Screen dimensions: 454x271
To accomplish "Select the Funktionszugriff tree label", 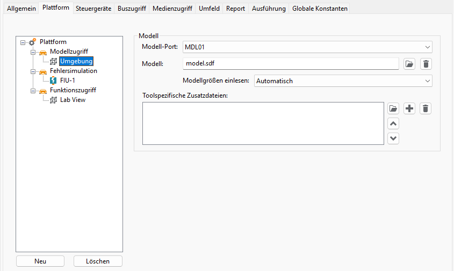I will 73,90.
